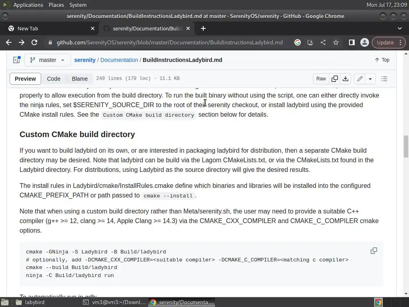Viewport: 409px width, 307px height.
Task: Open more edit options dropdown
Action: click(x=370, y=79)
